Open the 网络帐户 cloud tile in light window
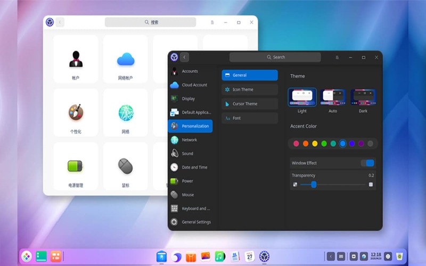The image size is (426, 266). pyautogui.click(x=126, y=59)
